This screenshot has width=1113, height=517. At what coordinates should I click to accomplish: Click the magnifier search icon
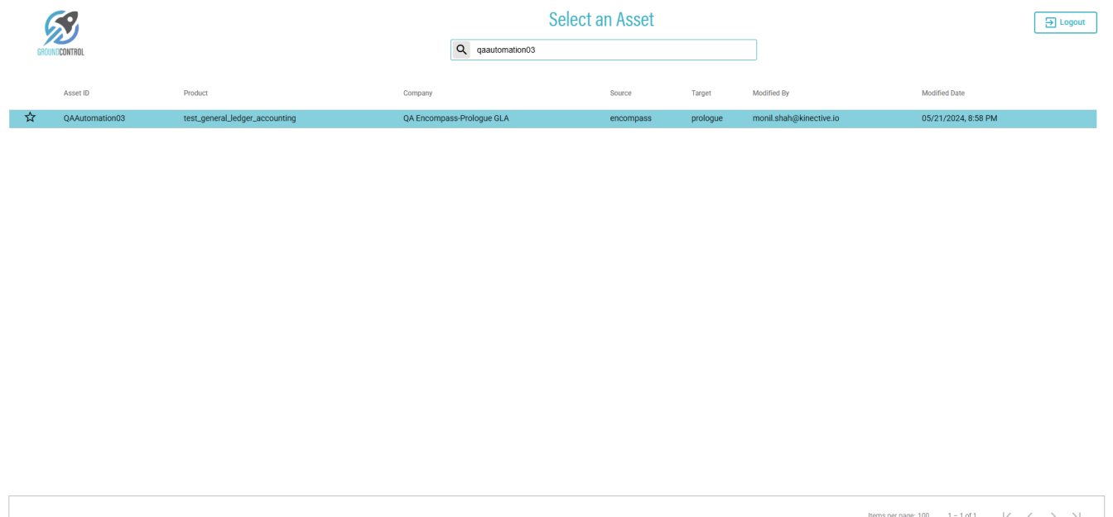click(x=461, y=50)
